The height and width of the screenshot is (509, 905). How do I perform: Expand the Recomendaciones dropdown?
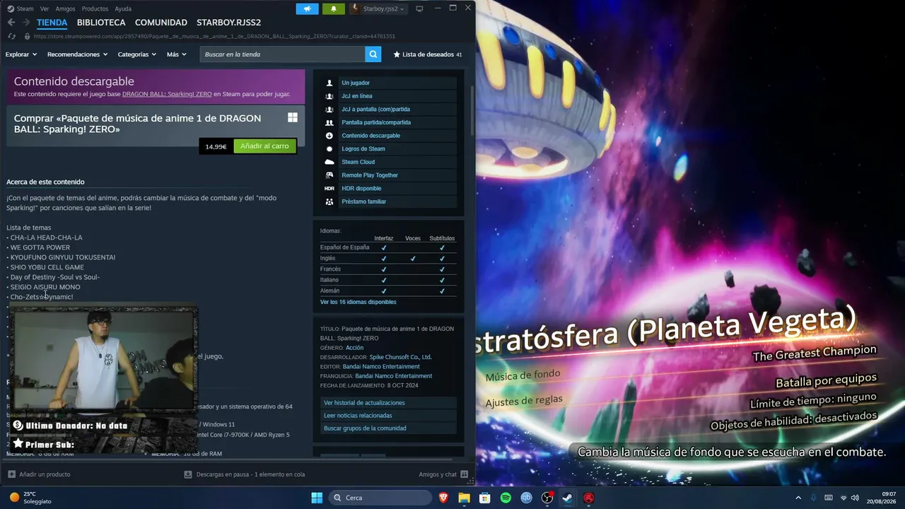(77, 54)
